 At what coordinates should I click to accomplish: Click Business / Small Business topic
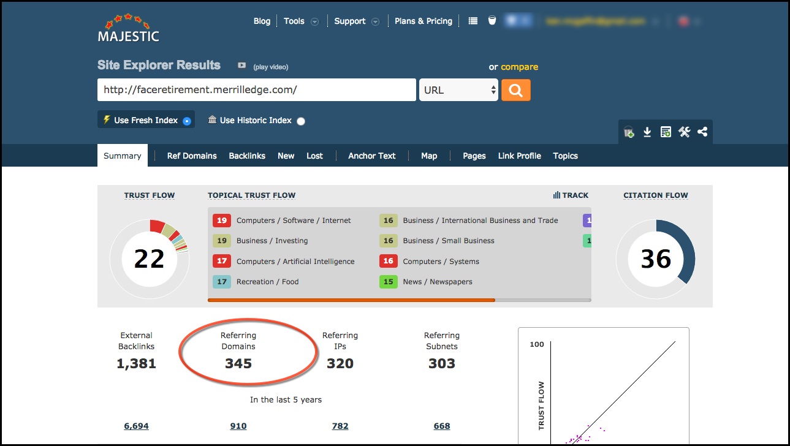click(x=449, y=241)
